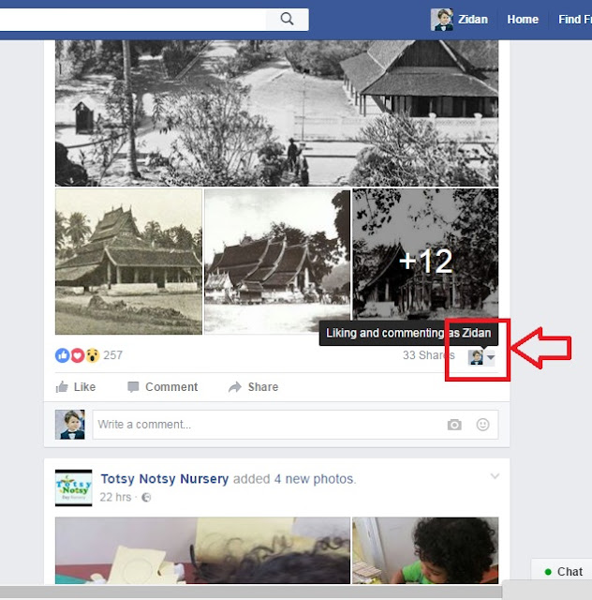This screenshot has height=600, width=592.
Task: Click the commenter avatar beside comment box
Action: coord(70,425)
